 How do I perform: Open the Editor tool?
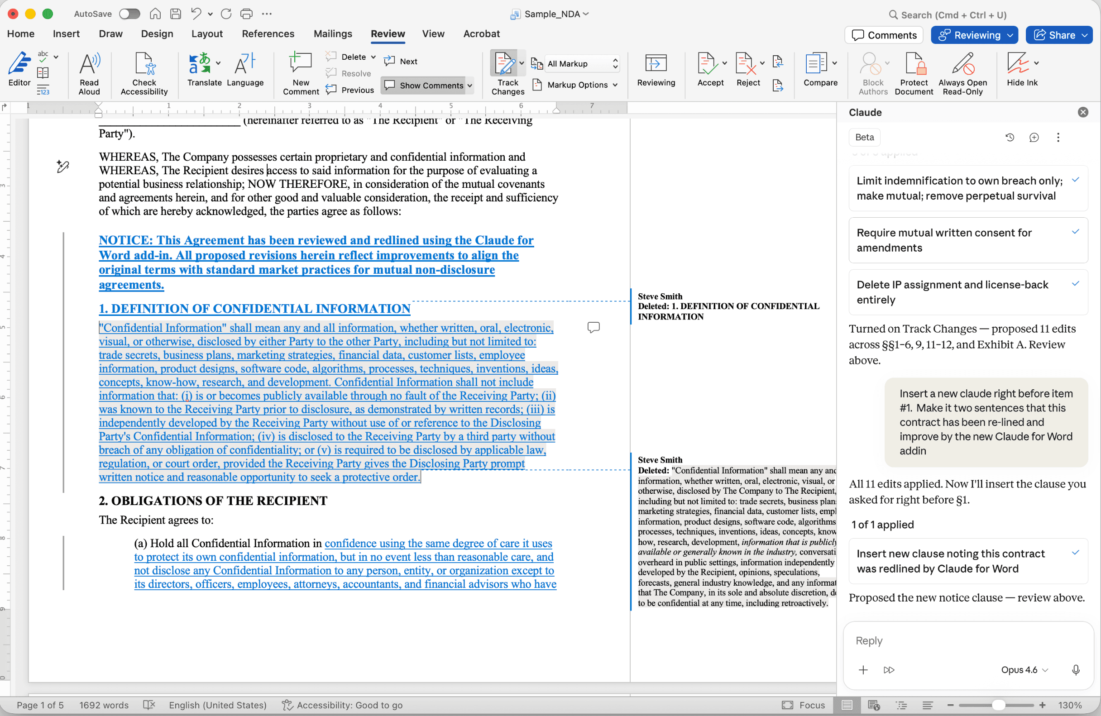19,69
